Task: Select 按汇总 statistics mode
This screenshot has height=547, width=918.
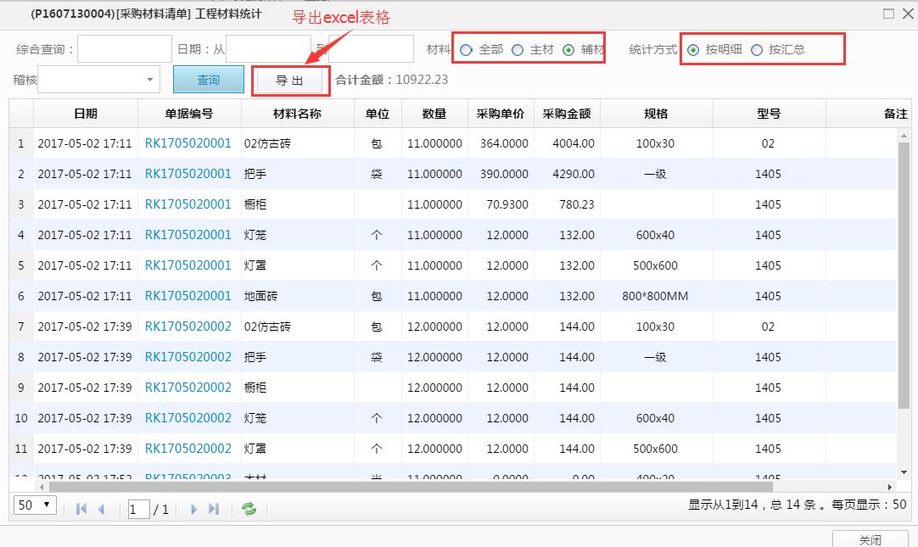Action: (x=757, y=50)
